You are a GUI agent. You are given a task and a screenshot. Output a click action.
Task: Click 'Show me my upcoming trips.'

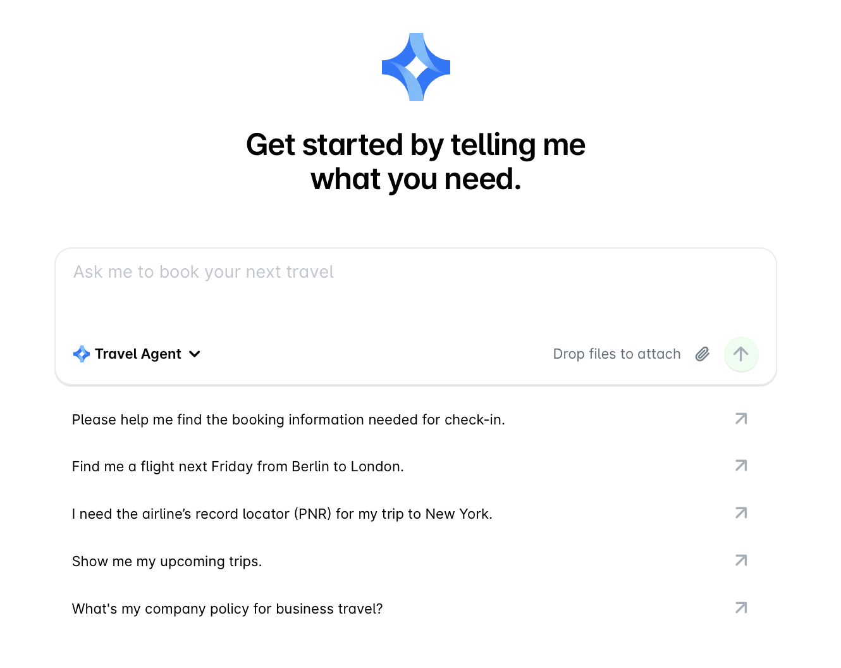(167, 561)
